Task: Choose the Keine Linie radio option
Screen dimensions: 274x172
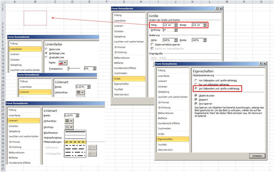Action: tap(46, 49)
